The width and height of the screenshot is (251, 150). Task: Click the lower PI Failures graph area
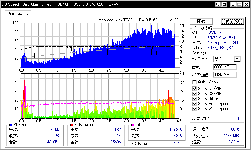[100, 96]
